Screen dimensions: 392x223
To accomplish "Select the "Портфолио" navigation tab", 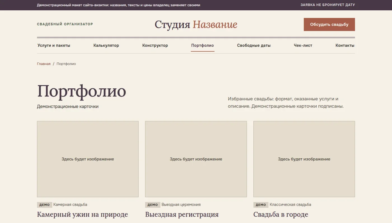I will click(202, 46).
